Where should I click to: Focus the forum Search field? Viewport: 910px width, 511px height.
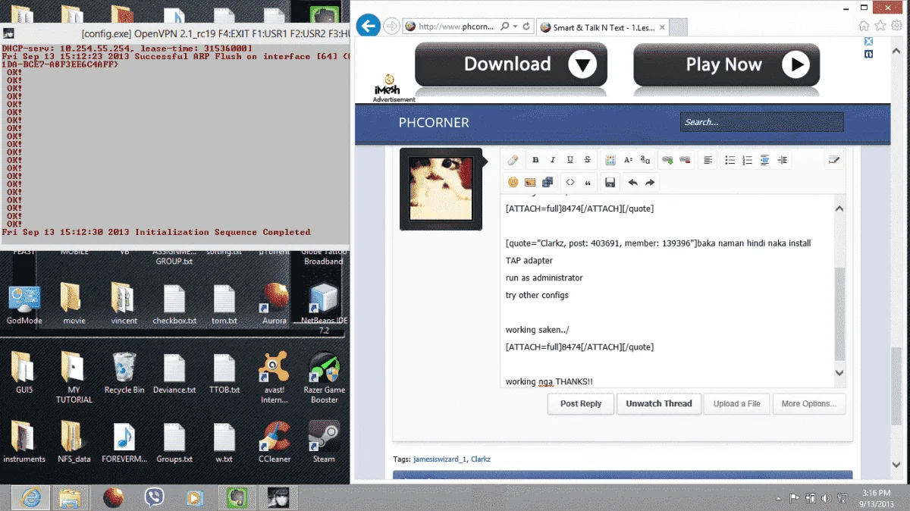tap(761, 122)
